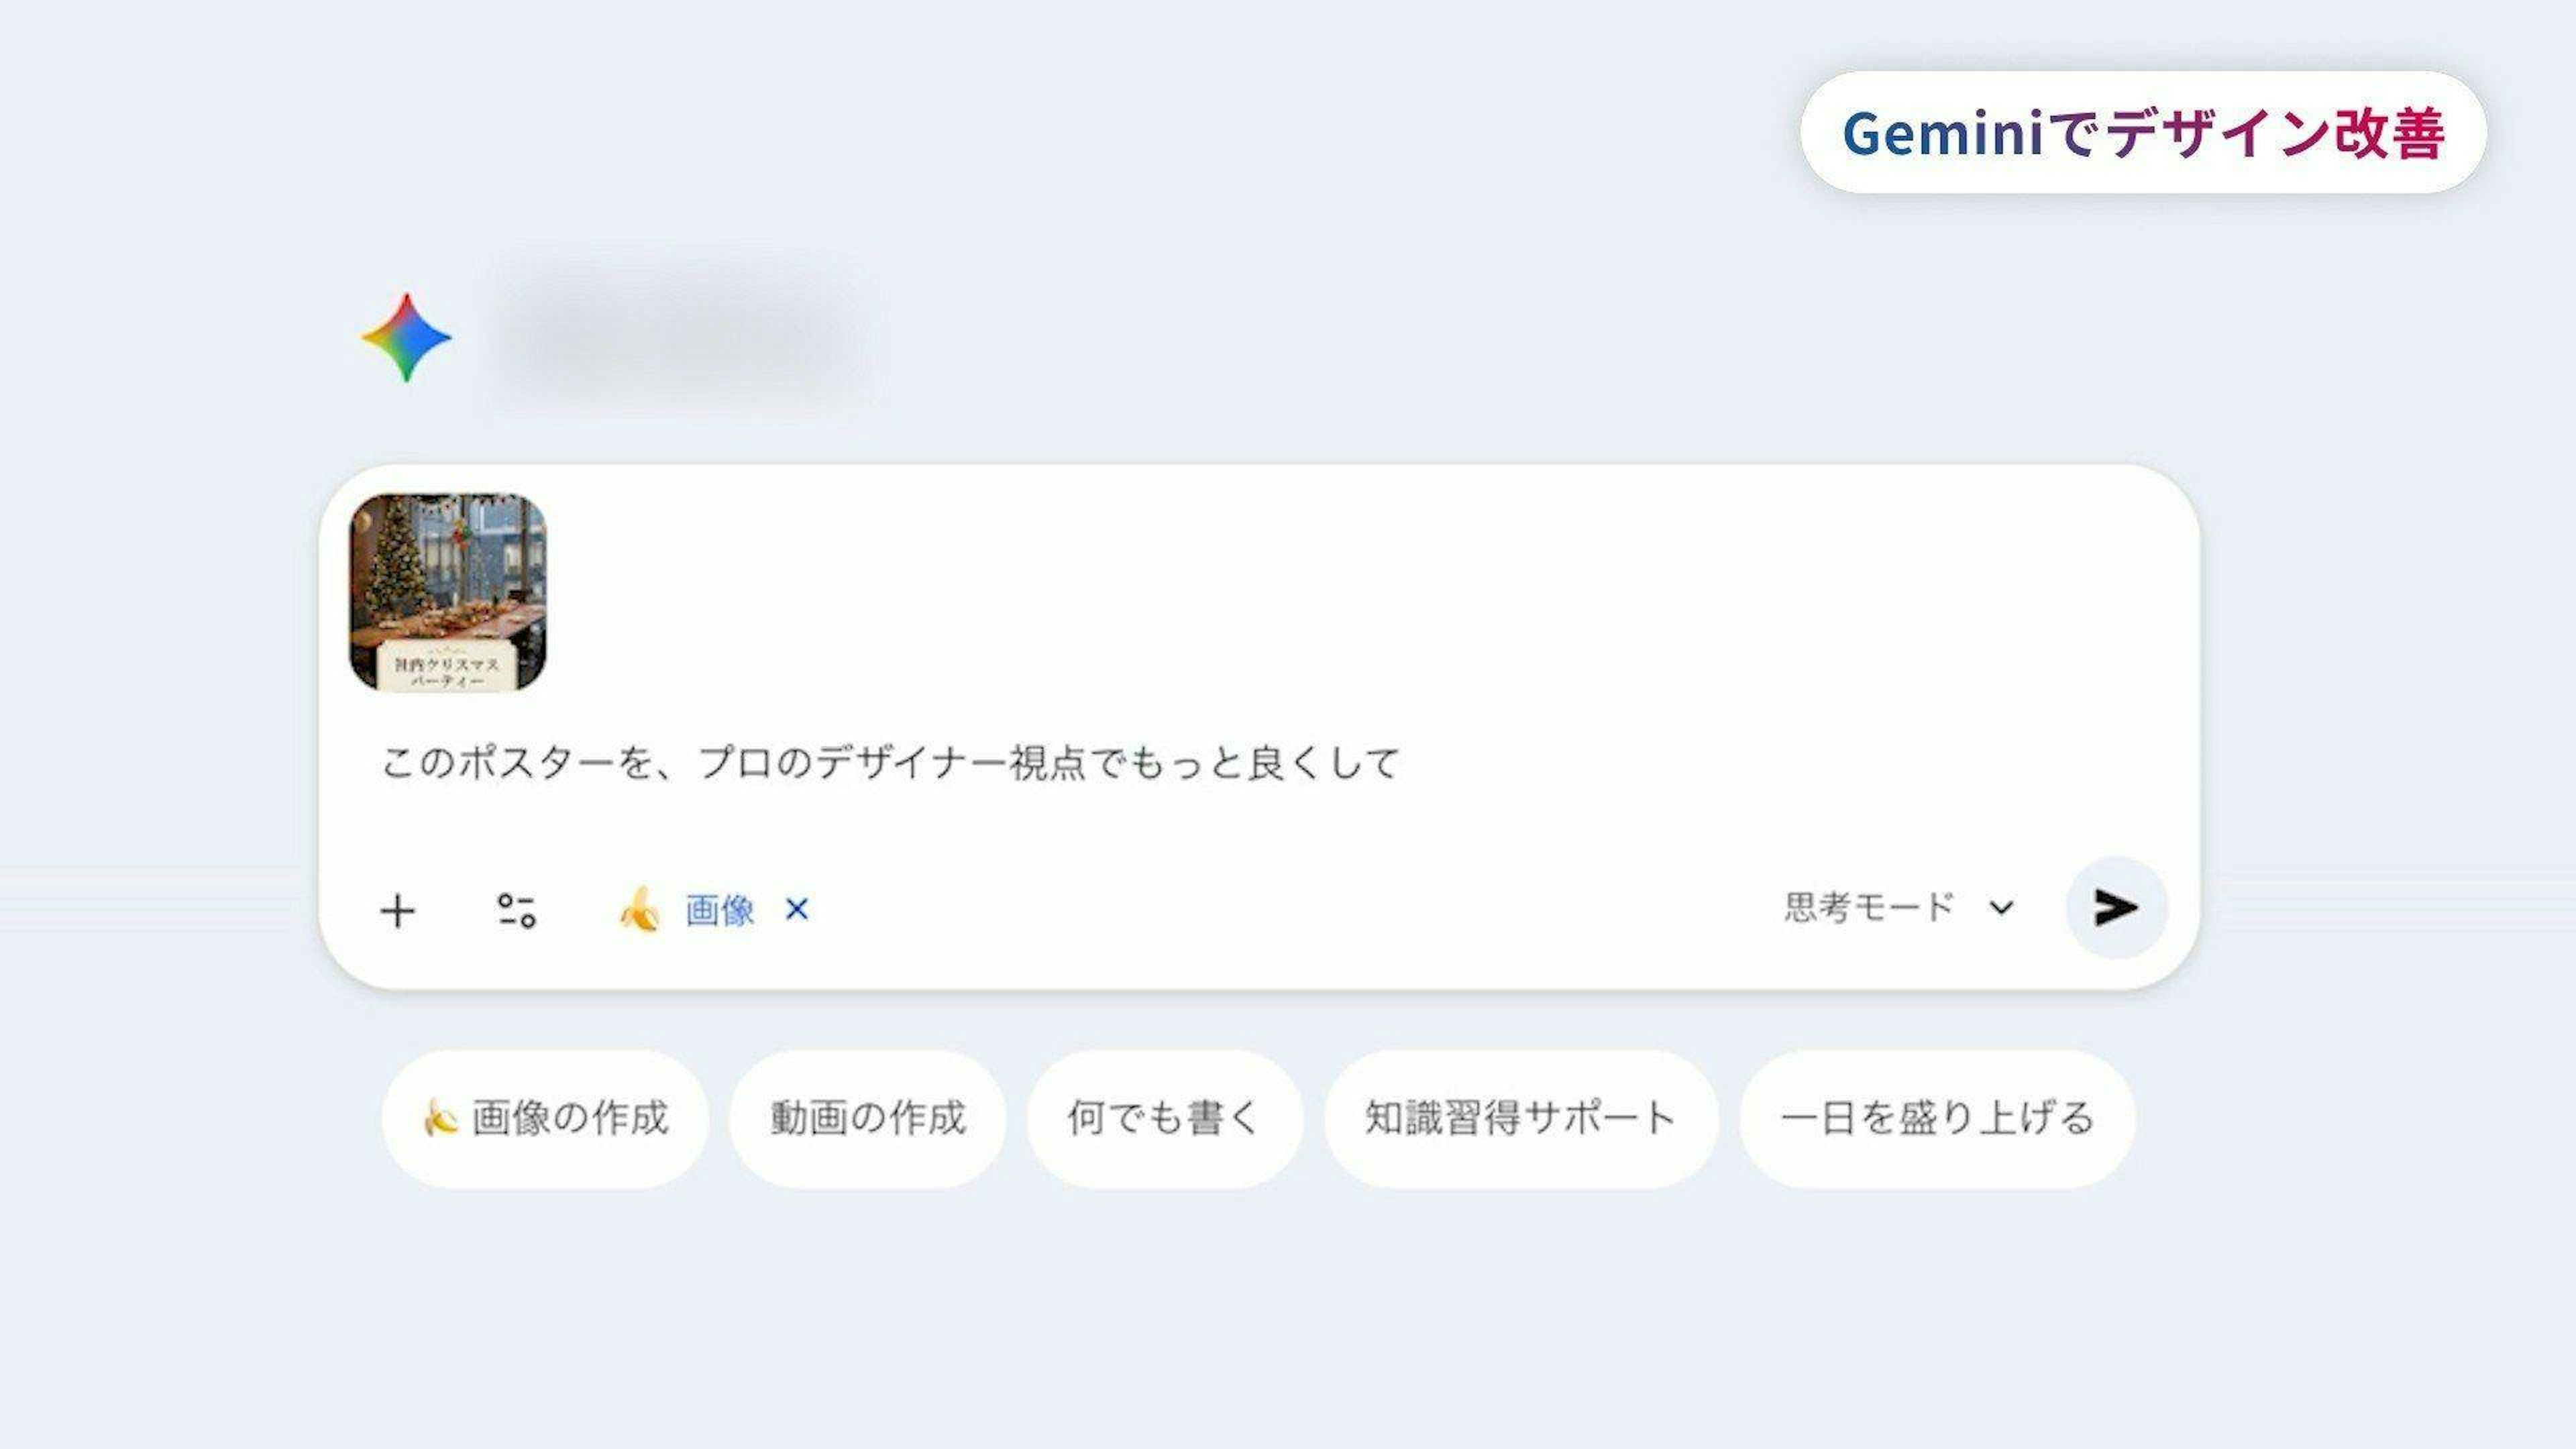
Task: Click the chevron next to 思考モード
Action: coord(2001,908)
